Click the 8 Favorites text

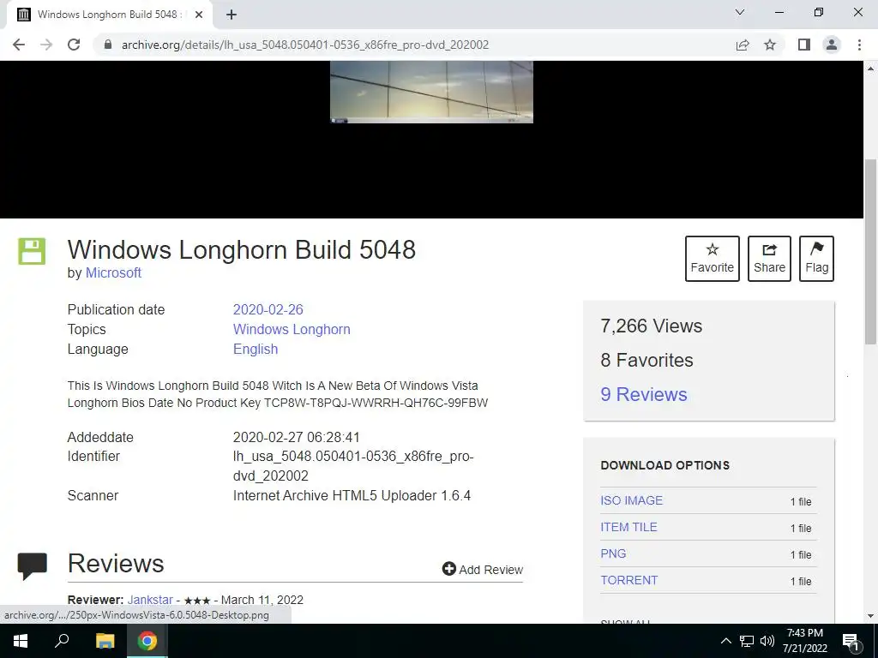[x=646, y=361]
